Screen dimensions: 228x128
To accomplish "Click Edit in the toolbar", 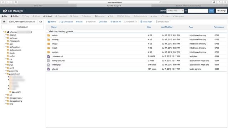I will pyautogui.click(x=111, y=16).
